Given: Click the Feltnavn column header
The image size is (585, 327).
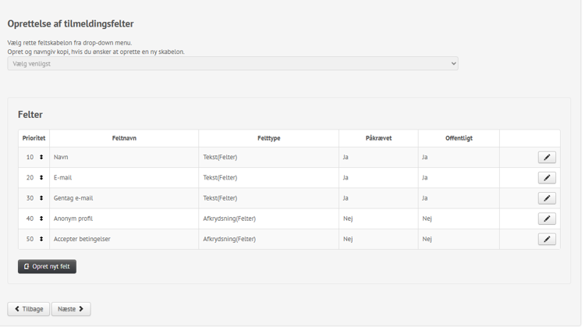Looking at the screenshot, I should pyautogui.click(x=124, y=138).
